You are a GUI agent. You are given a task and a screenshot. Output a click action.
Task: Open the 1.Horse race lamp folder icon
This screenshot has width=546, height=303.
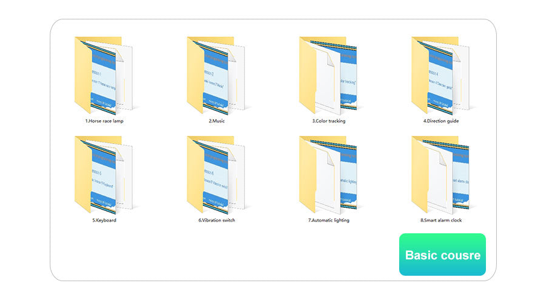[104, 76]
